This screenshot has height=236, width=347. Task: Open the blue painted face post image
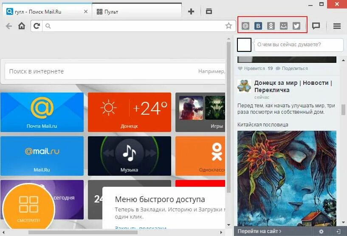(x=287, y=178)
